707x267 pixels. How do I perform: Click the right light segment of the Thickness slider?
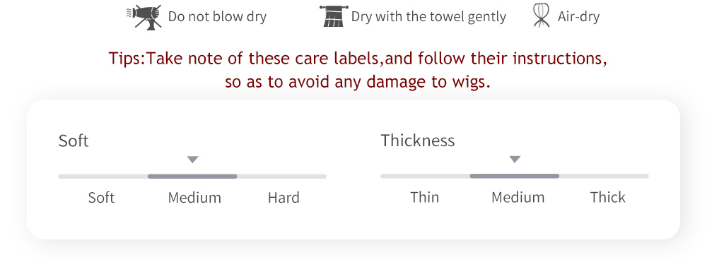pyautogui.click(x=604, y=176)
